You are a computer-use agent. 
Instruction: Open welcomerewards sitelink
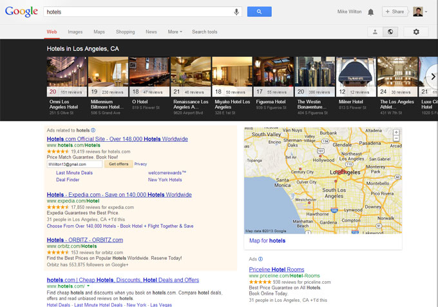click(x=167, y=173)
